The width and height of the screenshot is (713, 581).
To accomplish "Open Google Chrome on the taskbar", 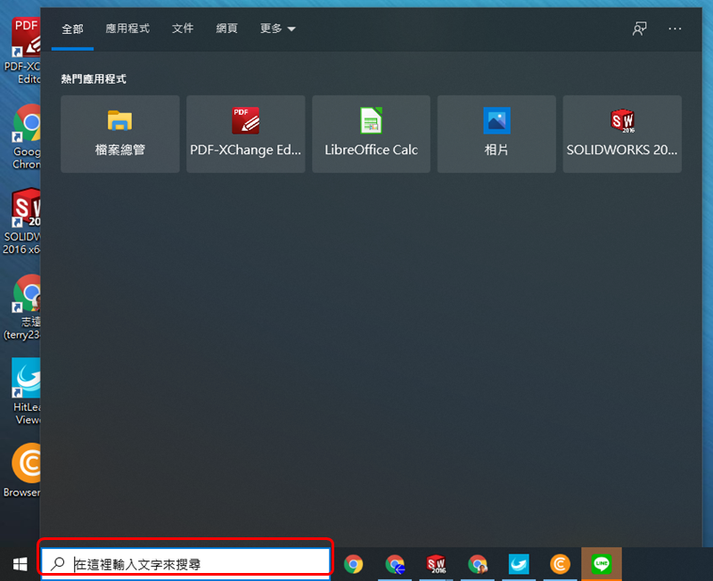I will (x=353, y=564).
